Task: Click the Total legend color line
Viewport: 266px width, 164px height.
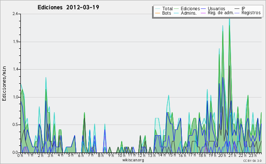Action: point(157,9)
